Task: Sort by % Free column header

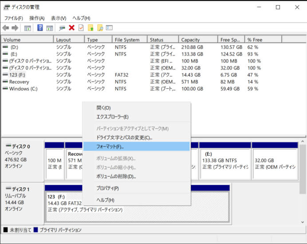Action: [x=264, y=40]
